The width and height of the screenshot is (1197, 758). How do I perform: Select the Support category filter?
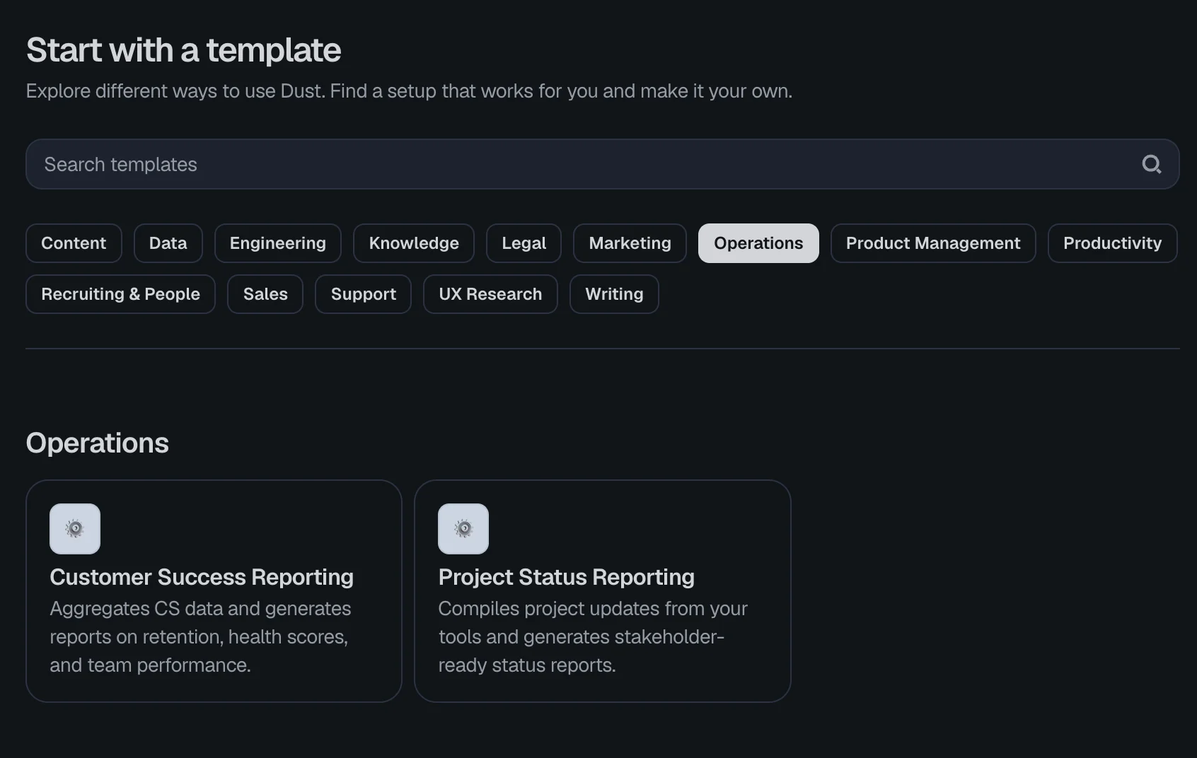pos(363,293)
